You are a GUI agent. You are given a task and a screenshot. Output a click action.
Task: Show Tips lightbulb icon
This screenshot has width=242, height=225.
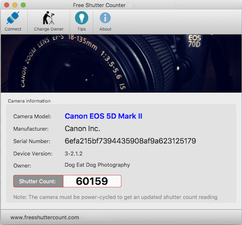pyautogui.click(x=81, y=18)
